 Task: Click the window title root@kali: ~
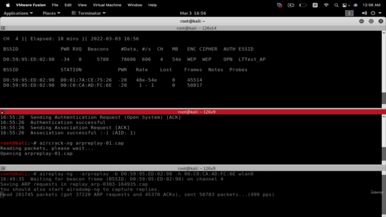[x=192, y=22]
